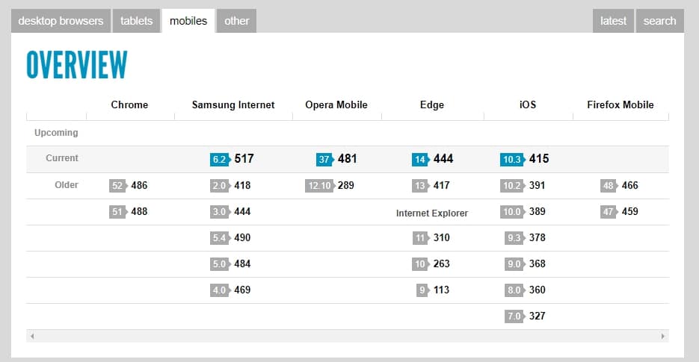Click the table's right scroll arrow
699x362 pixels.
click(x=663, y=337)
